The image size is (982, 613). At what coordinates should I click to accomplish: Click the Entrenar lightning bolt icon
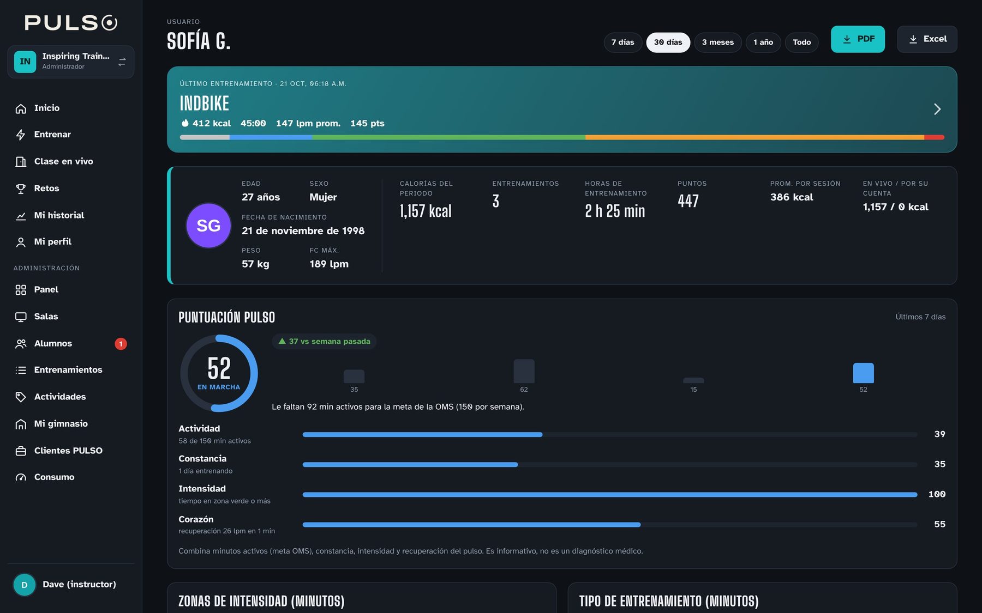pyautogui.click(x=21, y=135)
